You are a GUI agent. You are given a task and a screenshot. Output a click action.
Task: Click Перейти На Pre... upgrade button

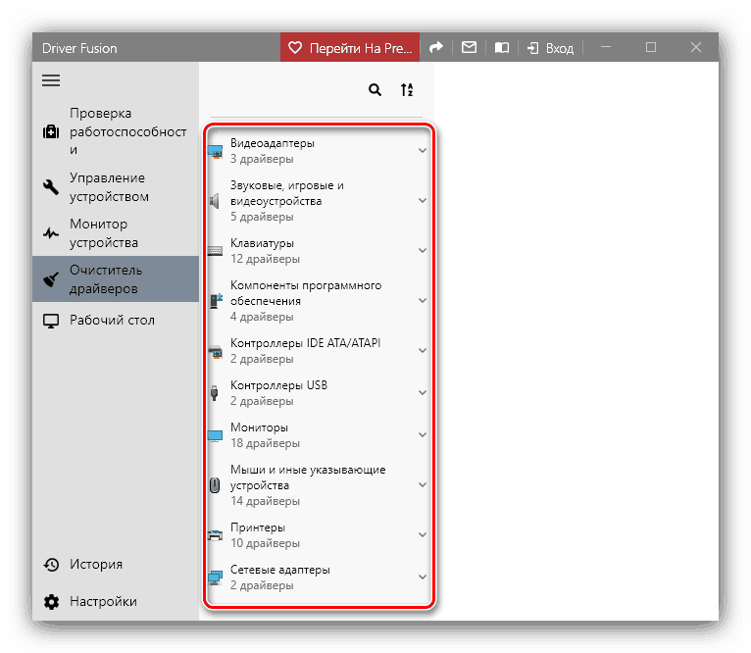350,47
